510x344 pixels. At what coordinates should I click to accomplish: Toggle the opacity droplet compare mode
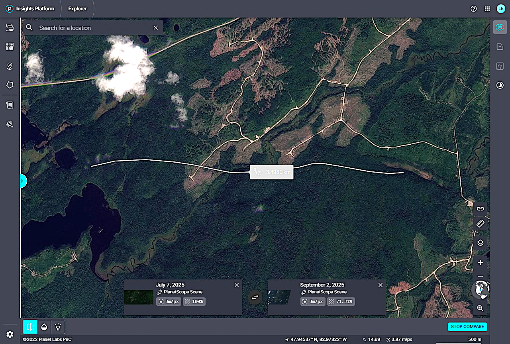[44, 327]
